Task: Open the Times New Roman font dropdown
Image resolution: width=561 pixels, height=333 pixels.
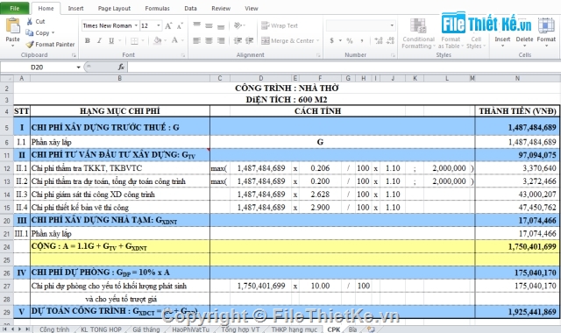Action: [x=136, y=25]
